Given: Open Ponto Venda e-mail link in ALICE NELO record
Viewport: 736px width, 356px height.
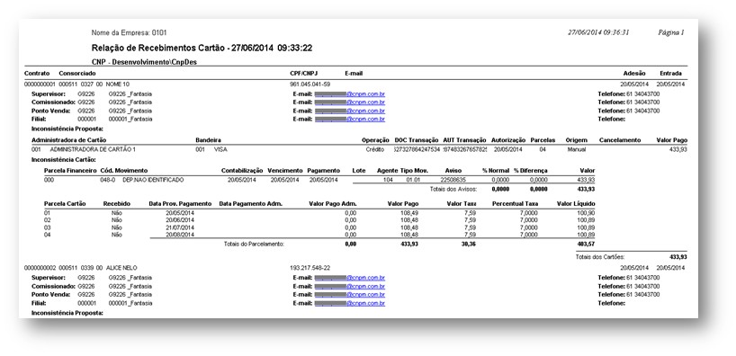Looking at the screenshot, I should point(350,295).
